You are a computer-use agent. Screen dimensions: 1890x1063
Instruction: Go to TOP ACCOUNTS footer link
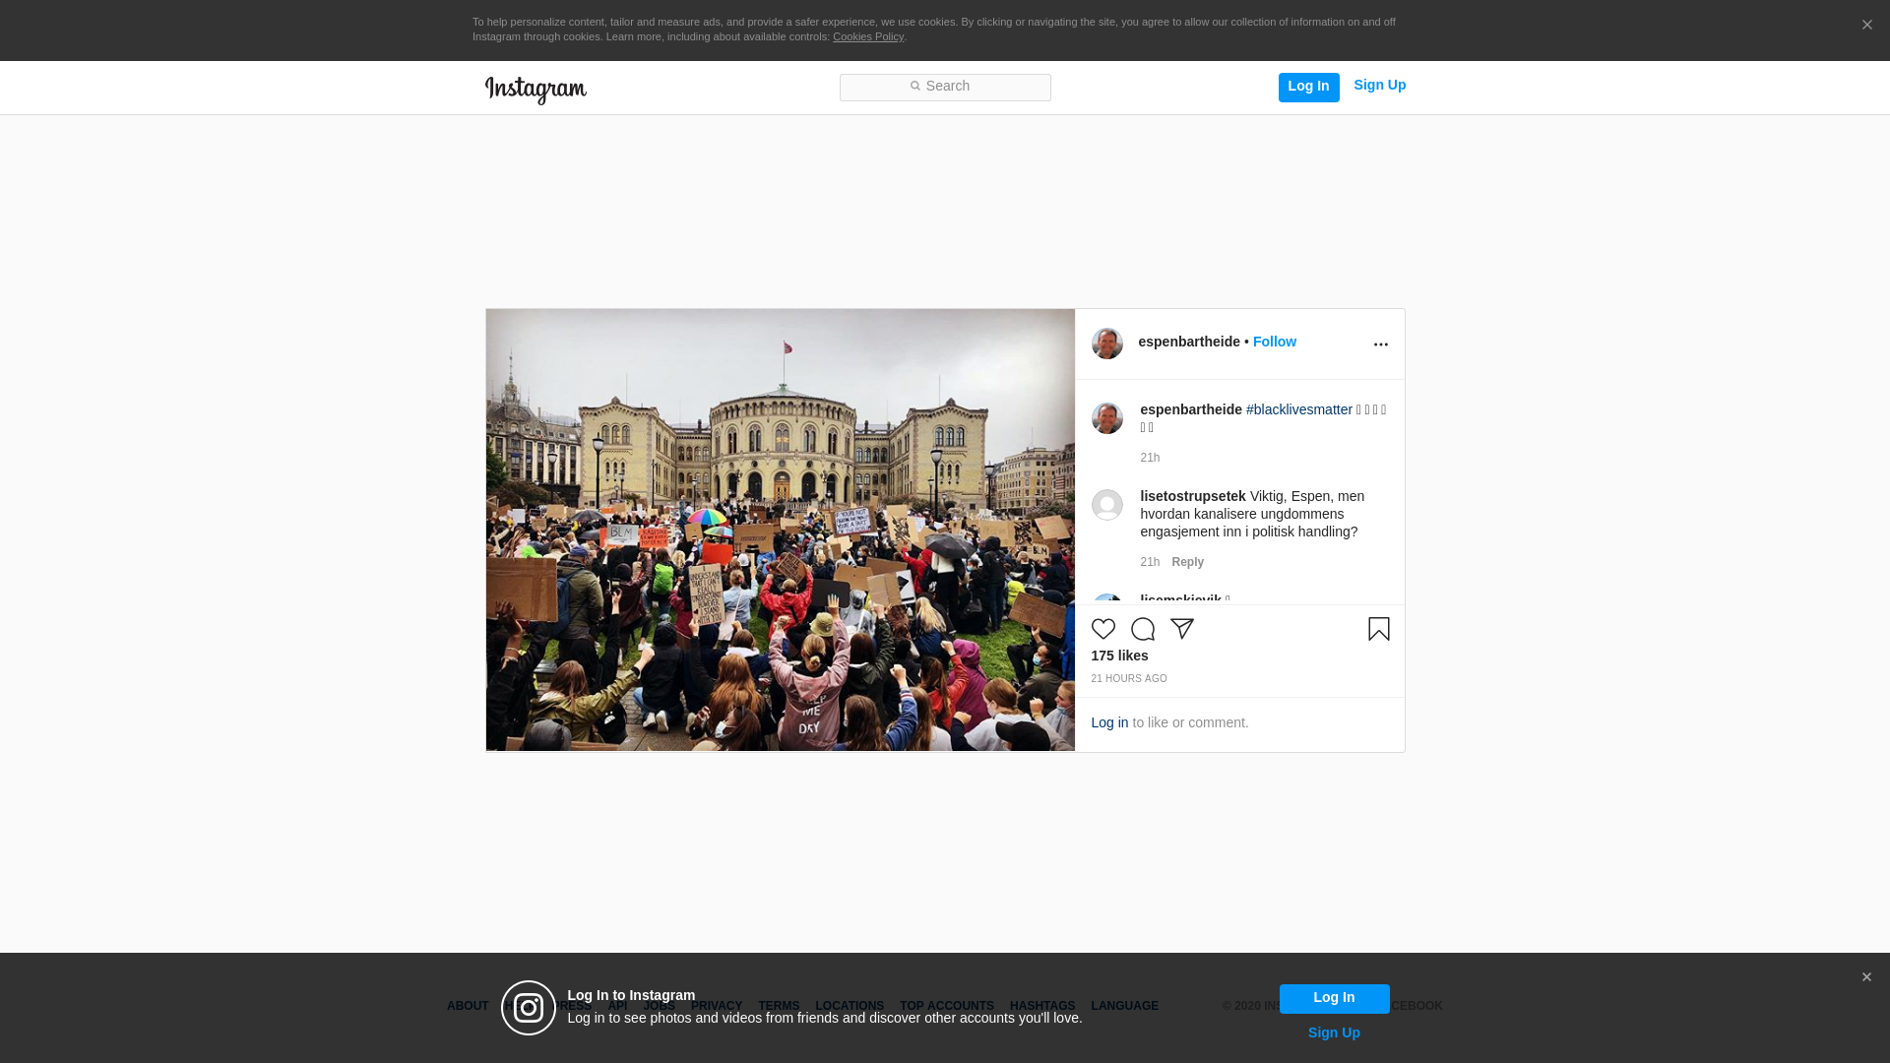pyautogui.click(x=946, y=1006)
